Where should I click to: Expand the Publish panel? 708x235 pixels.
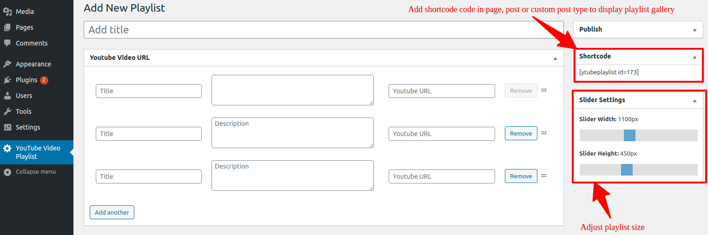[x=695, y=30]
